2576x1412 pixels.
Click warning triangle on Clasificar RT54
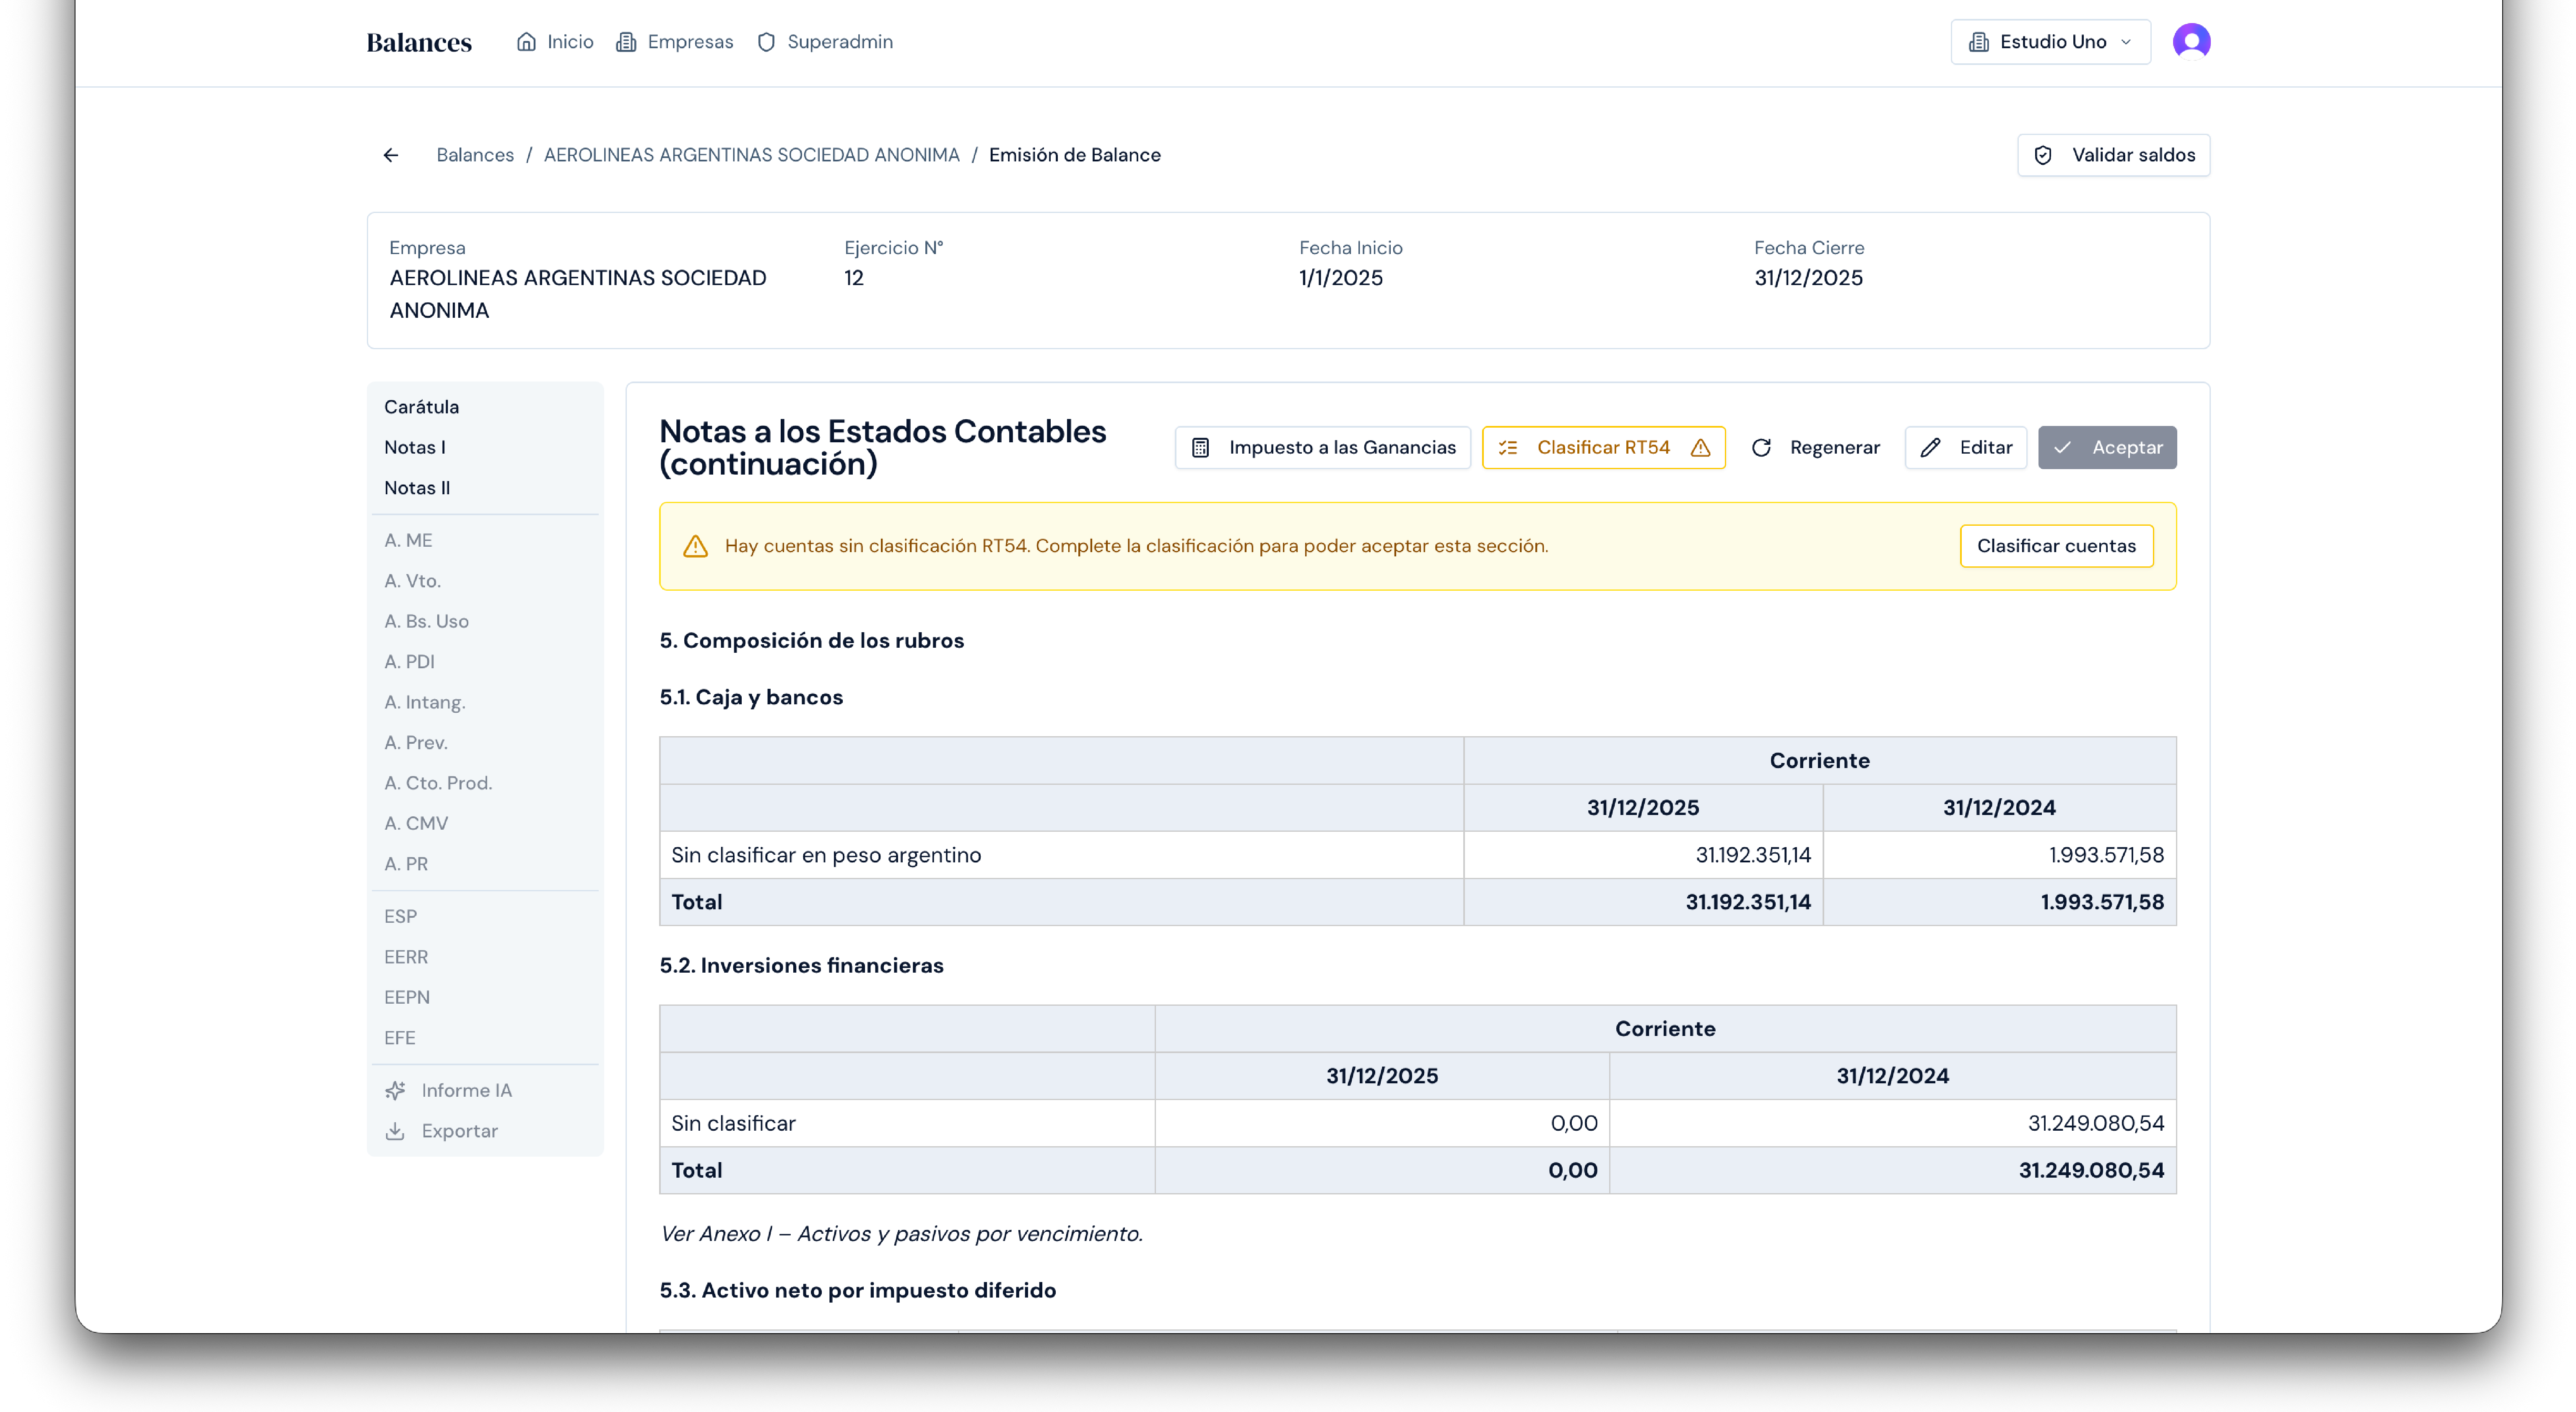click(x=1701, y=448)
